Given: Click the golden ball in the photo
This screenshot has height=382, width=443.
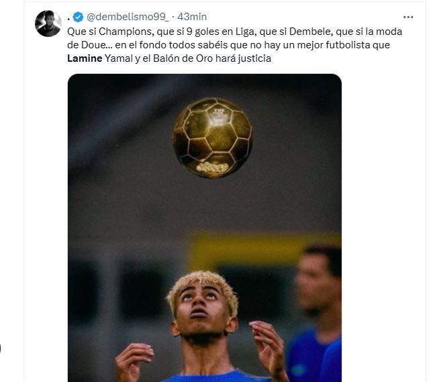Looking at the screenshot, I should [x=213, y=137].
